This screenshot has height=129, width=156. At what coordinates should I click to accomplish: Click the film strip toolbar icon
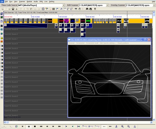pyautogui.click(x=53, y=9)
